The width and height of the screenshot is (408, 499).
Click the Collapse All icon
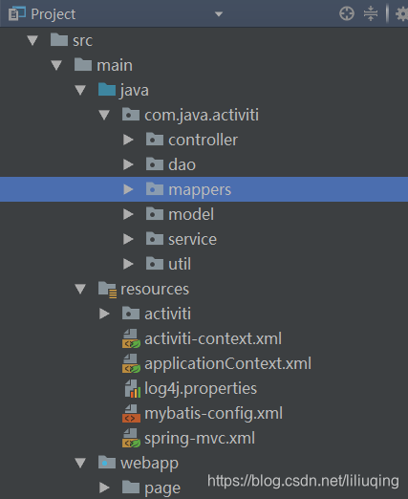point(371,13)
